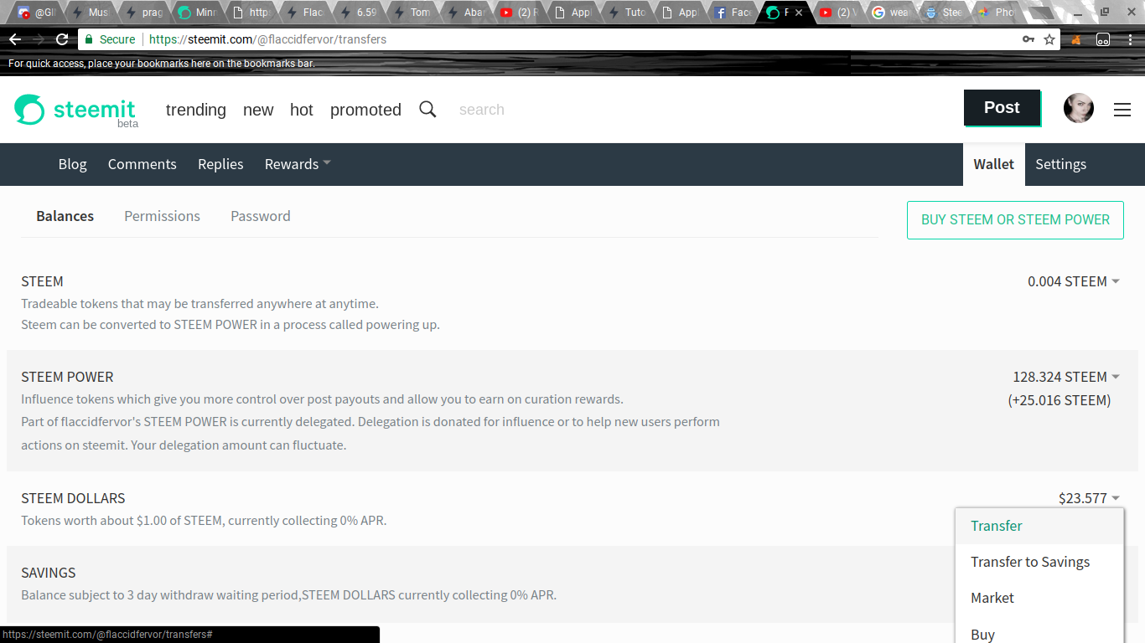Choose Market from the dropdown menu
1145x643 pixels.
pos(1039,598)
